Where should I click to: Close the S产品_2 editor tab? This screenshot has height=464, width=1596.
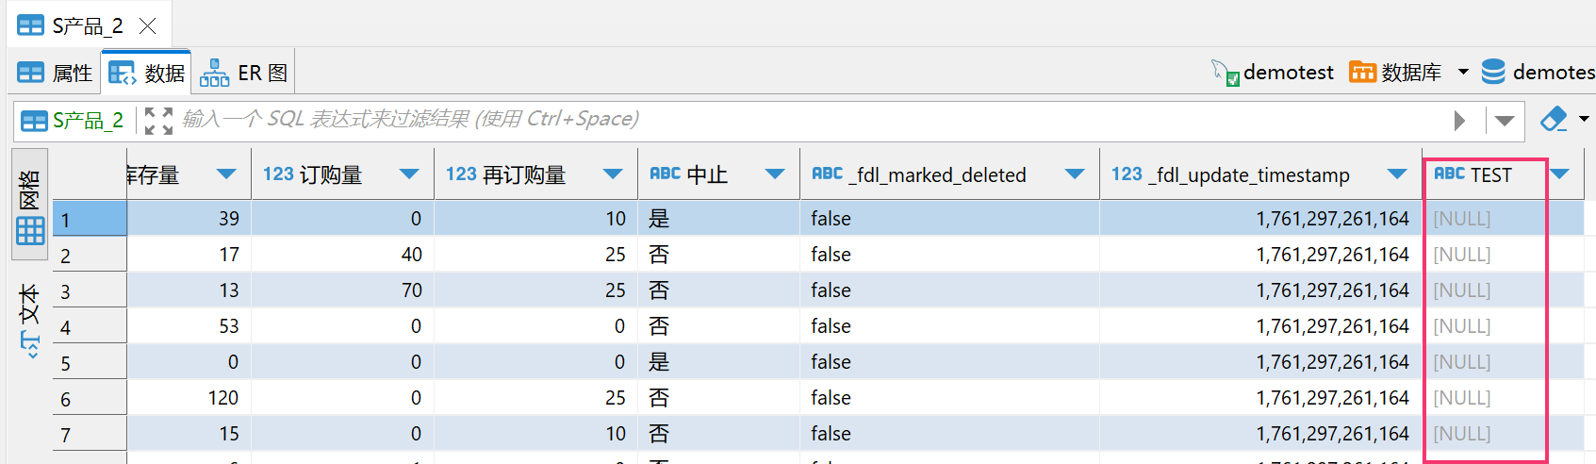pos(148,25)
